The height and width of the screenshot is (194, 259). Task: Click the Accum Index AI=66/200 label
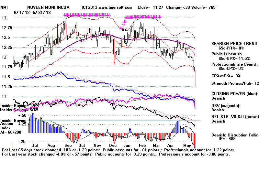click(x=9, y=127)
